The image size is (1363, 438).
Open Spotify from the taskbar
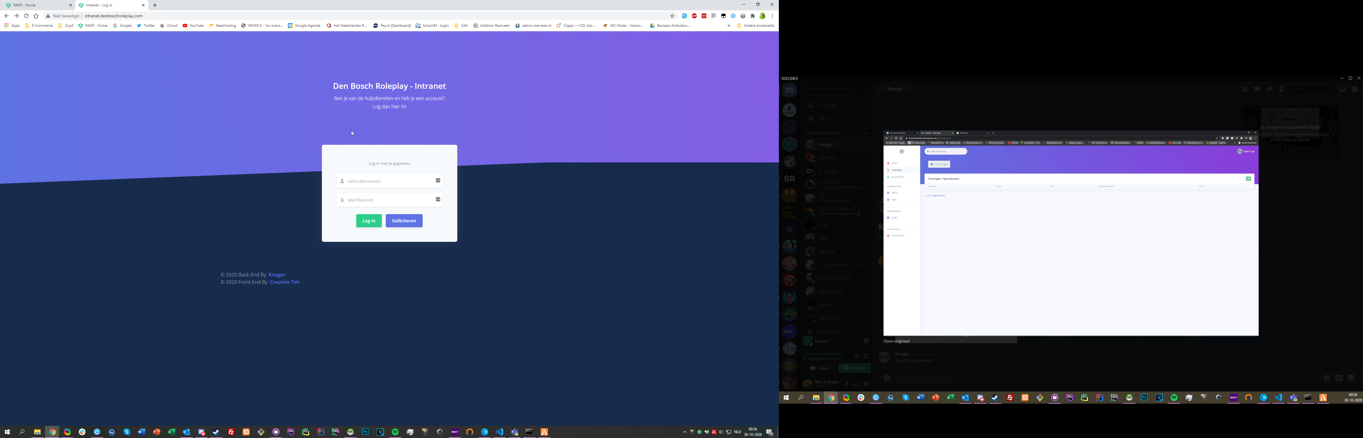tap(395, 432)
